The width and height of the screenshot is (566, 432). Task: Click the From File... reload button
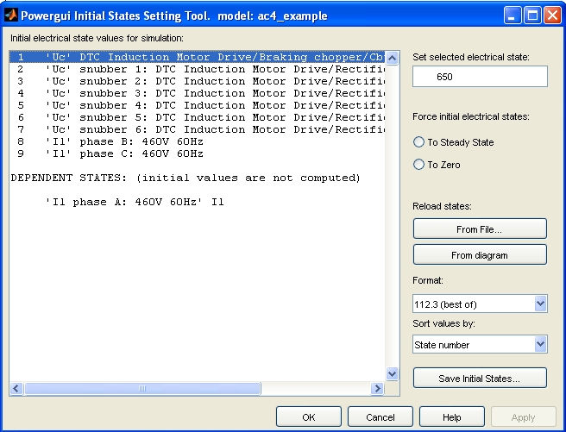point(480,229)
